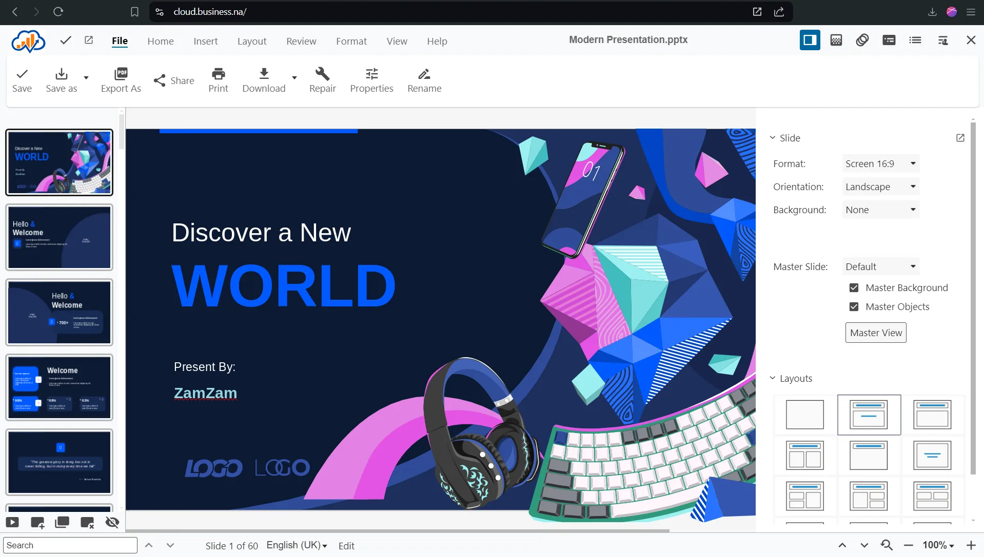Image resolution: width=984 pixels, height=557 pixels.
Task: Click the duplicate slide icon
Action: point(62,522)
